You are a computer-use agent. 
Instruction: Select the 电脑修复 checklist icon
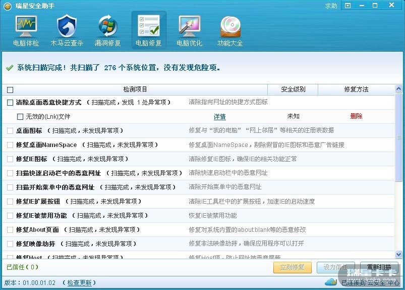click(149, 26)
